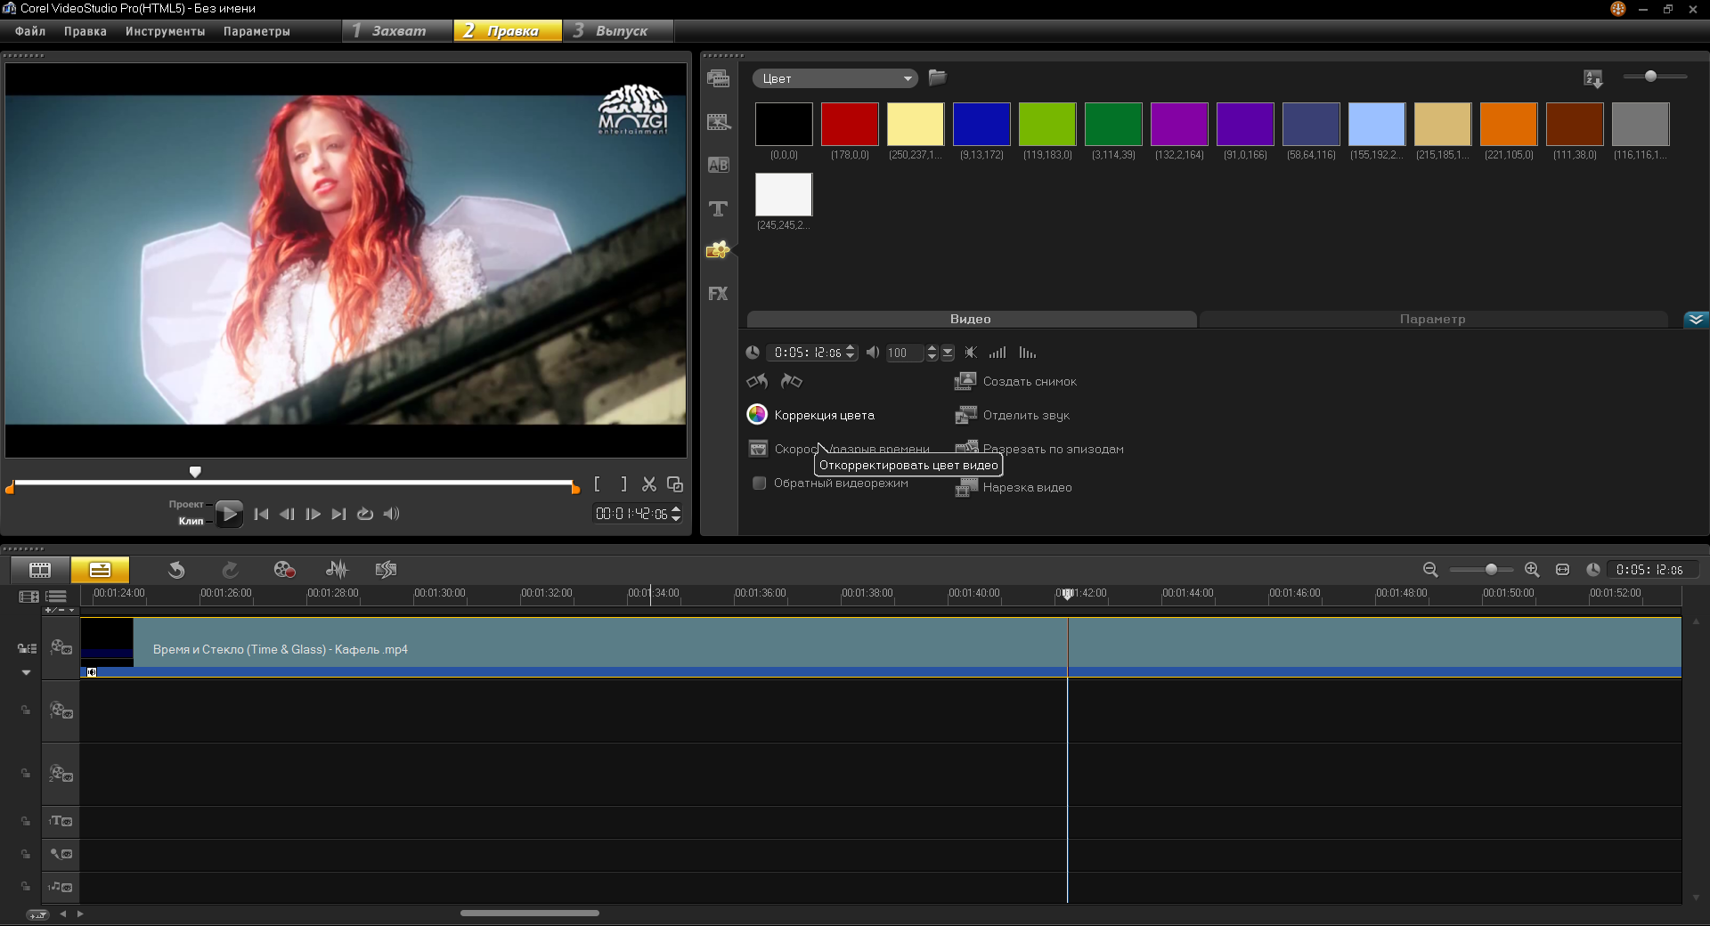Play the preview
Viewport: 1710px width, 926px height.
pyautogui.click(x=229, y=514)
